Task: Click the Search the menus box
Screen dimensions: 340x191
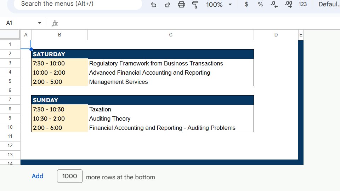Action: point(78,4)
